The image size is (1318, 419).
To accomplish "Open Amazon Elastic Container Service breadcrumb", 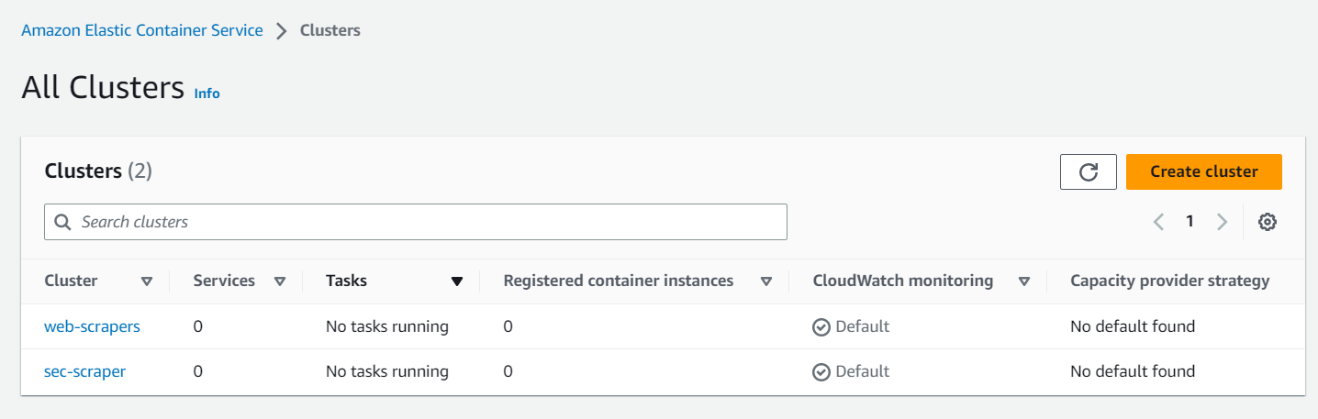I will click(142, 30).
